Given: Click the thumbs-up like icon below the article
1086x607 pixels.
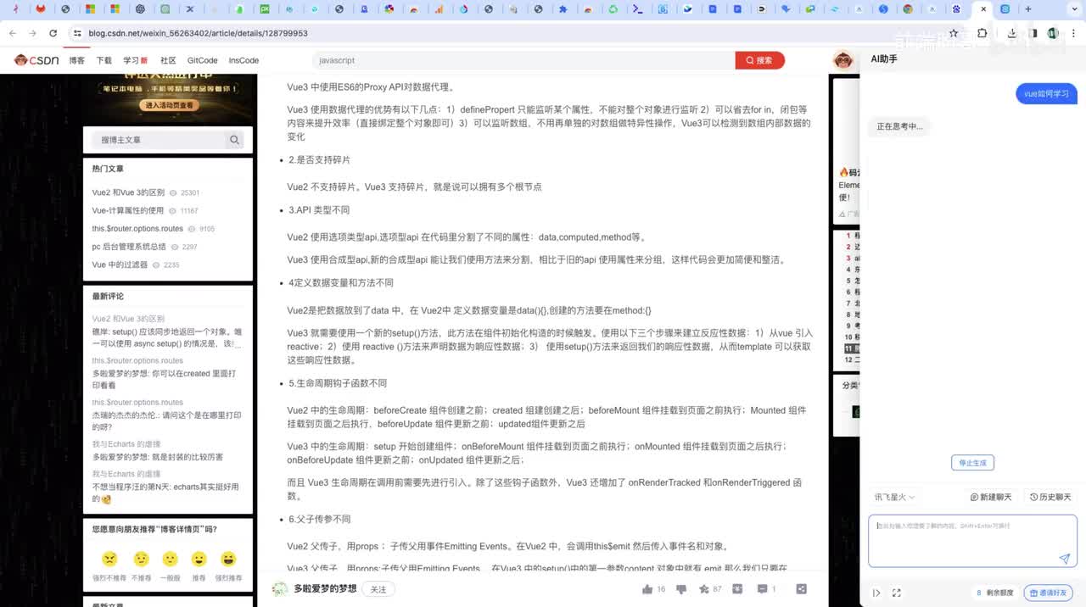Looking at the screenshot, I should pos(647,589).
